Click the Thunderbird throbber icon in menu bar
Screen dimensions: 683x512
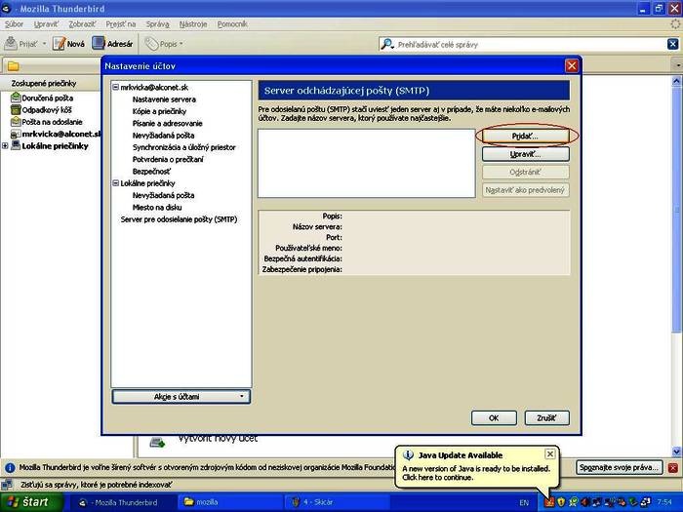click(x=675, y=24)
